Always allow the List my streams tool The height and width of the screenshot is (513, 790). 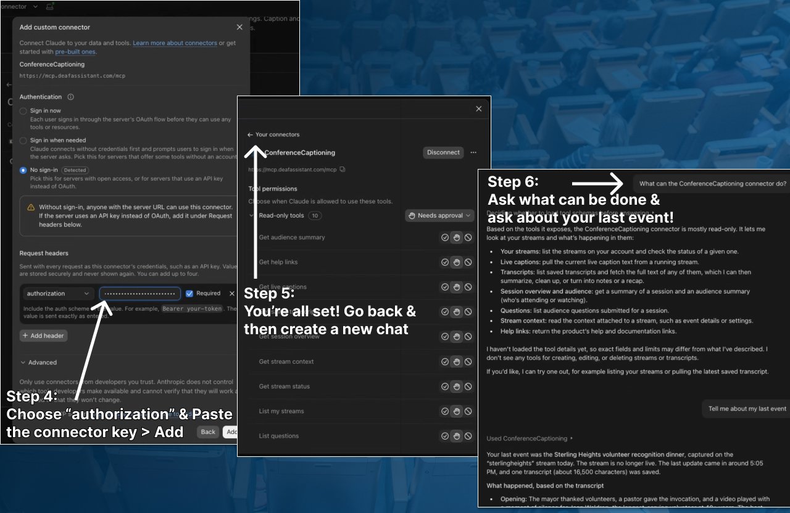[444, 411]
